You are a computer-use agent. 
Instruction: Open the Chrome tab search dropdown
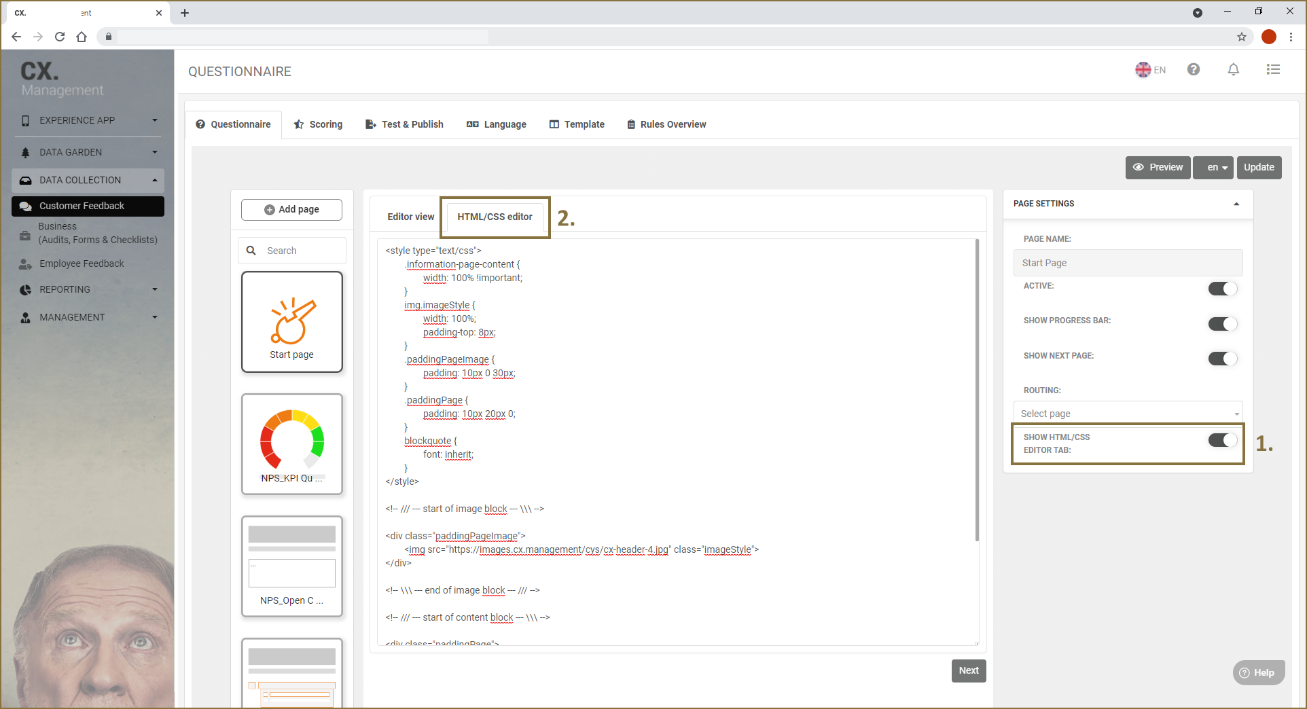coord(1198,13)
